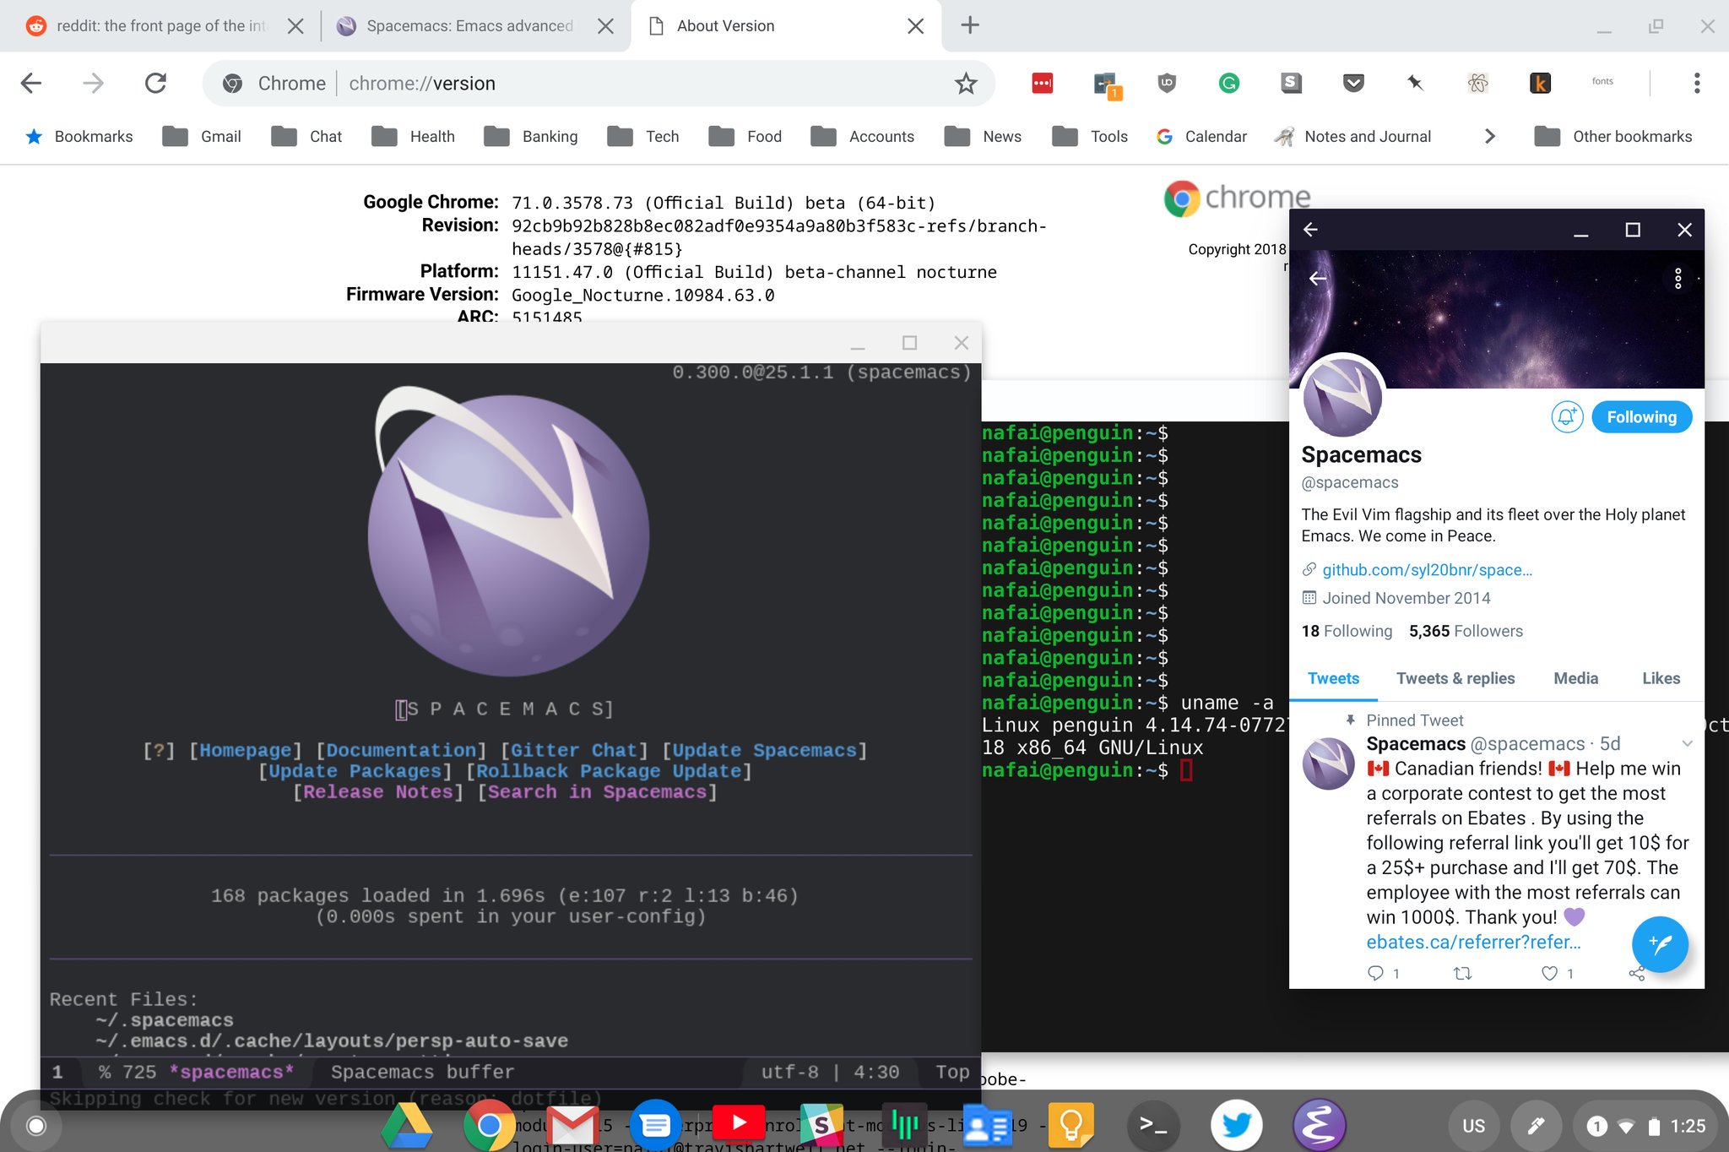The width and height of the screenshot is (1729, 1152).
Task: Launch Google Keep lightbulb app from shelf
Action: [1071, 1125]
